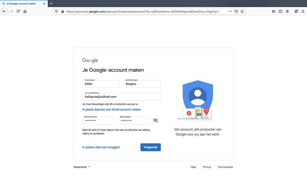
Task: Open the Library bookmarks menu
Action: (274, 11)
